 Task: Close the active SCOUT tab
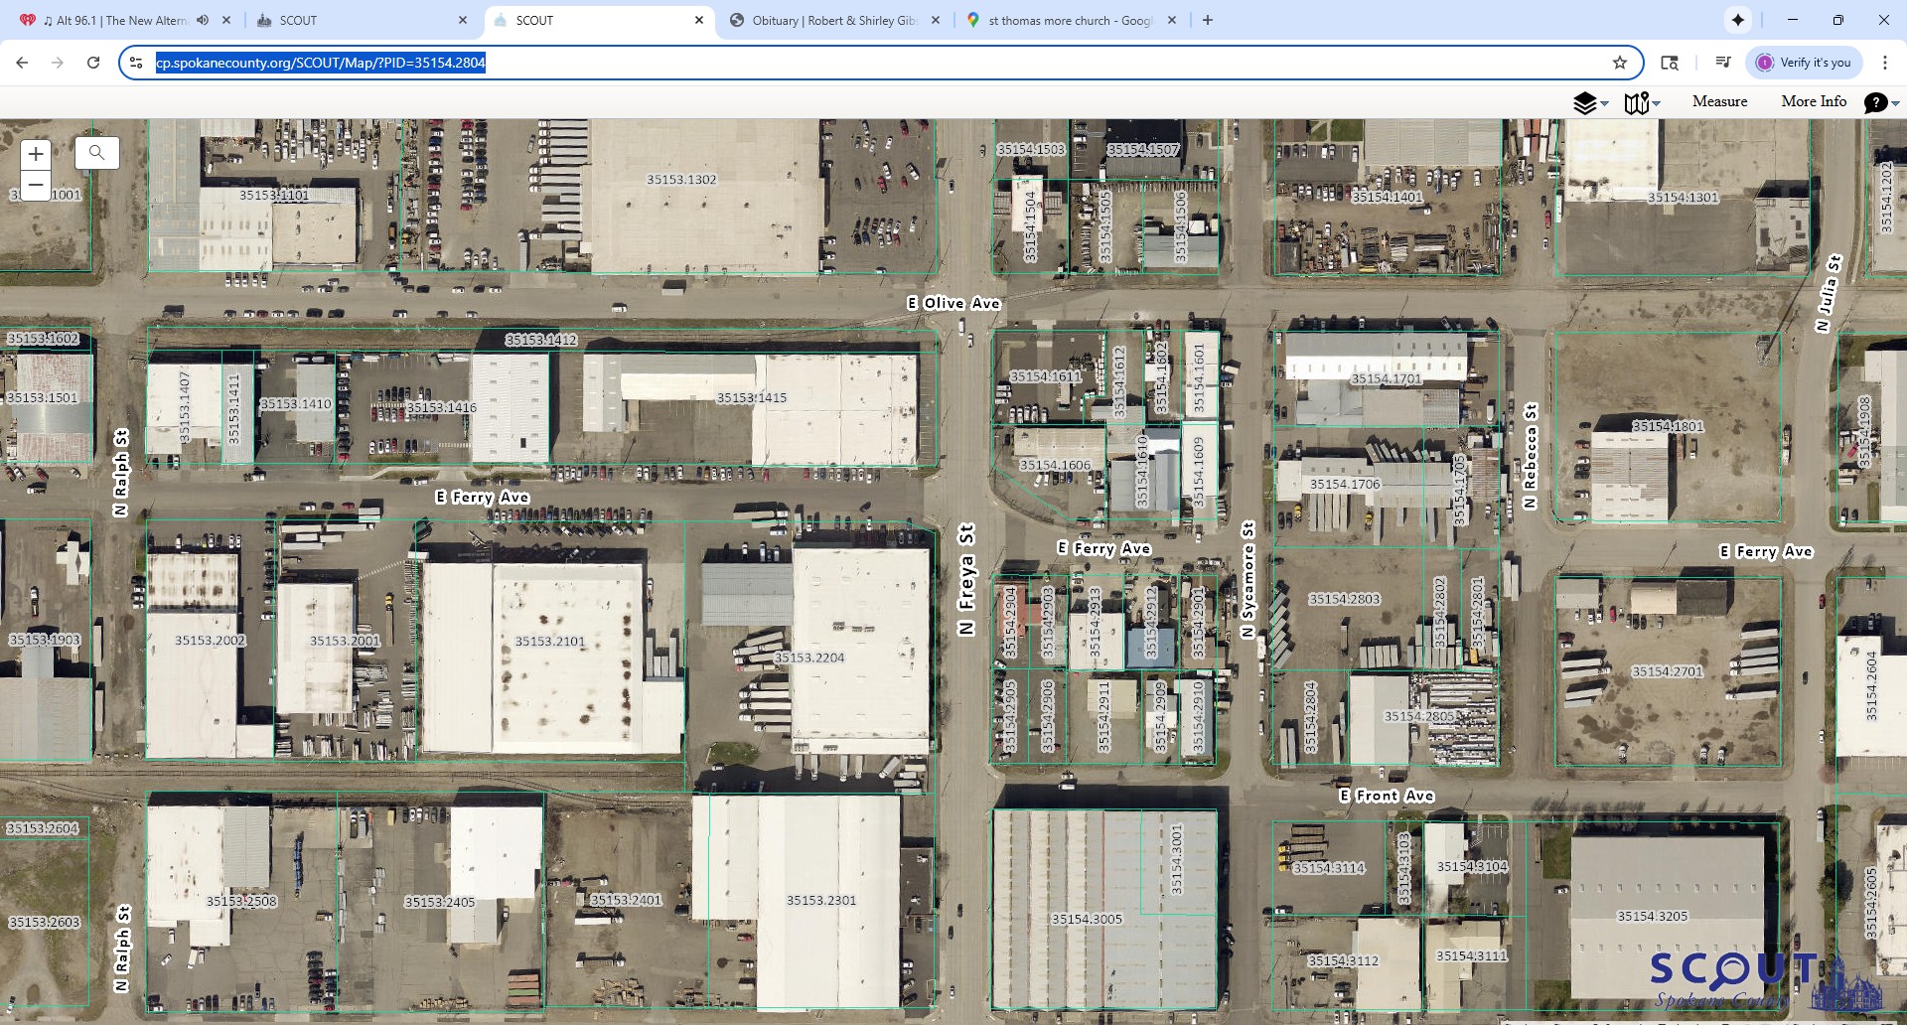699,20
